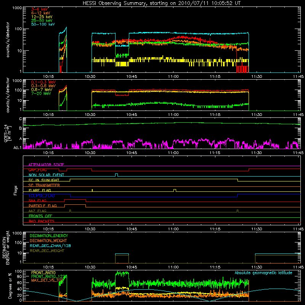Image resolution: width=305 pixels, height=305 pixels.
Task: Select the SAA_FLAG label
Action: [37, 201]
